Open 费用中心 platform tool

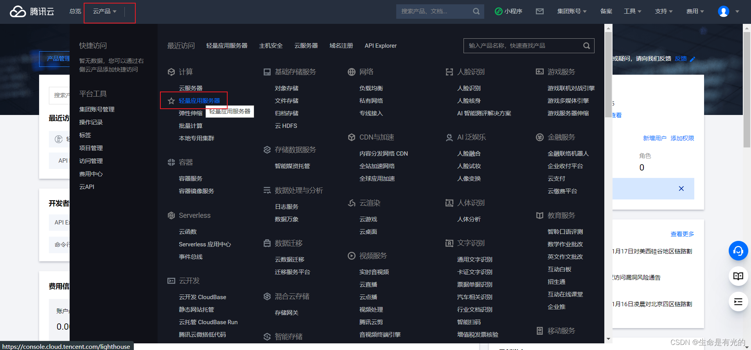pyautogui.click(x=91, y=174)
